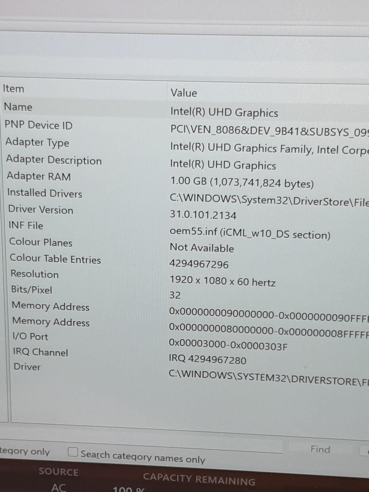Click the I/O port value 0x00003000-0x0000303F

coord(228,345)
